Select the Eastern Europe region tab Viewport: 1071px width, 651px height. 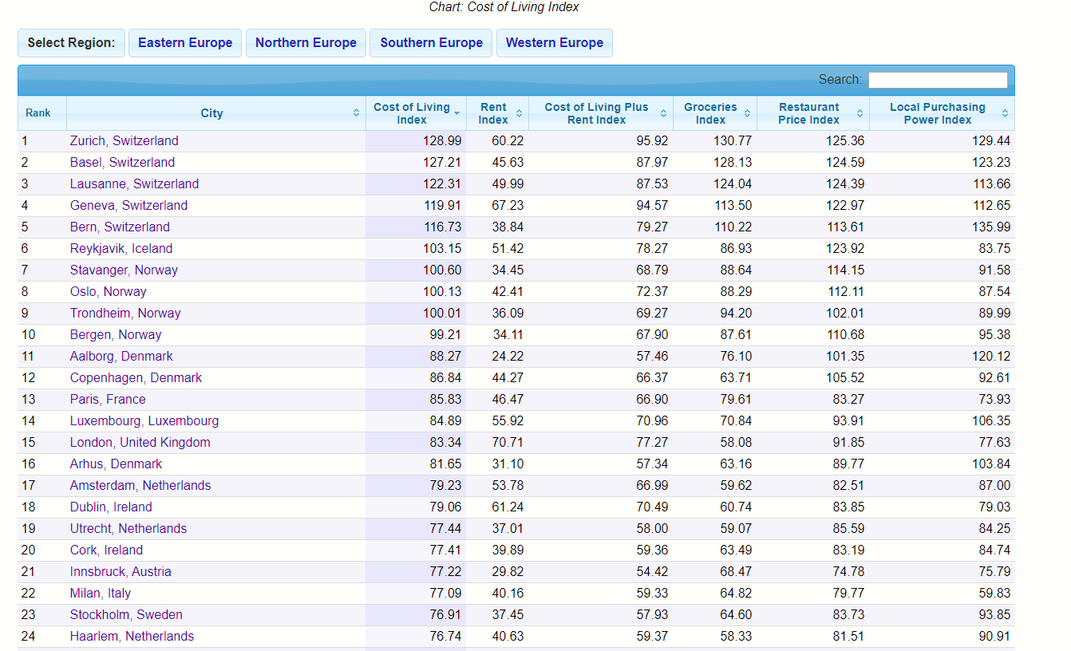tap(185, 43)
